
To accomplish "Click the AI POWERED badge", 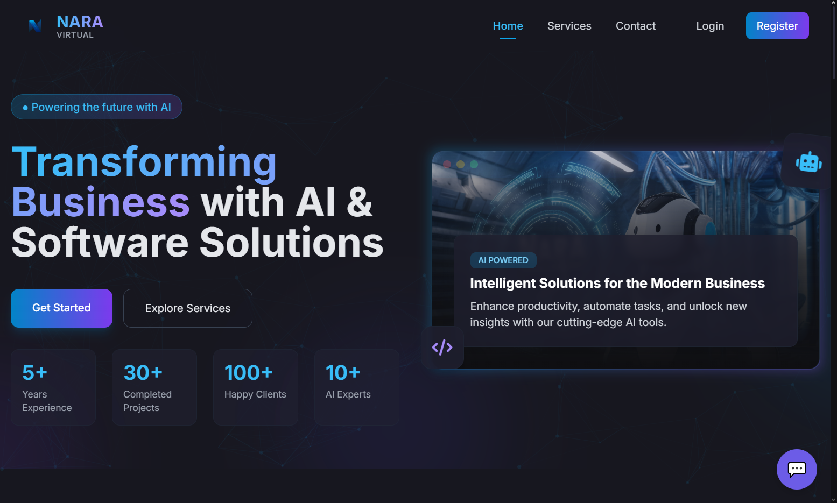I will tap(503, 260).
